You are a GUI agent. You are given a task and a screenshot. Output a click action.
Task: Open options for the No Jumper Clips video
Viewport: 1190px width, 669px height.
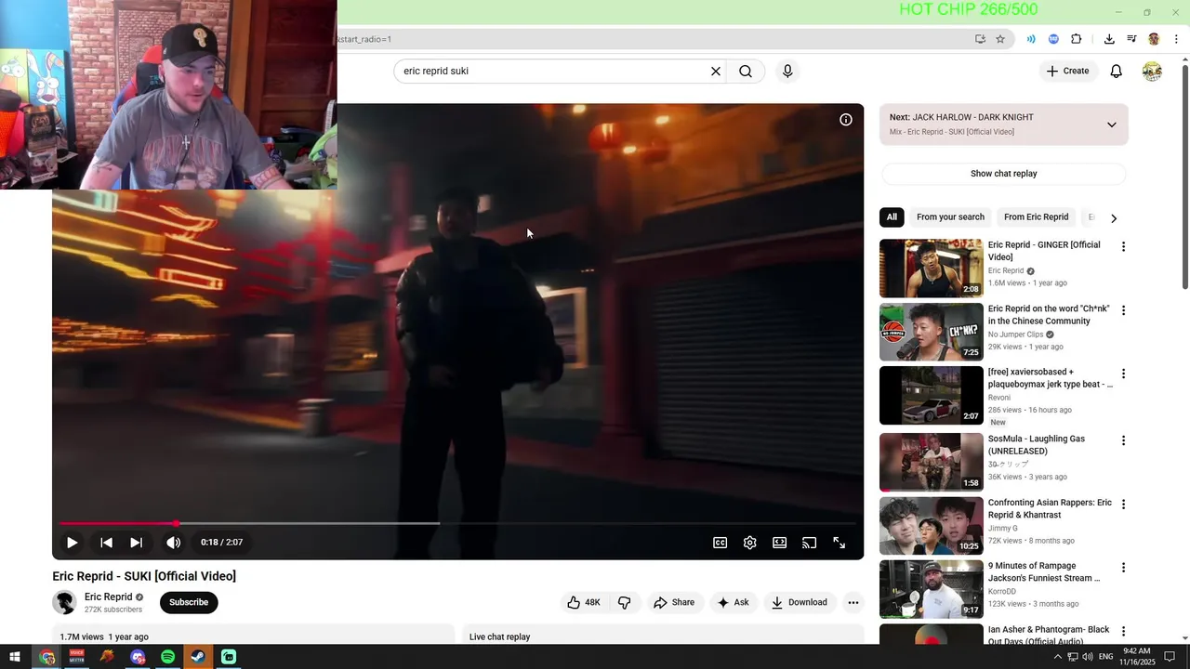1123,310
